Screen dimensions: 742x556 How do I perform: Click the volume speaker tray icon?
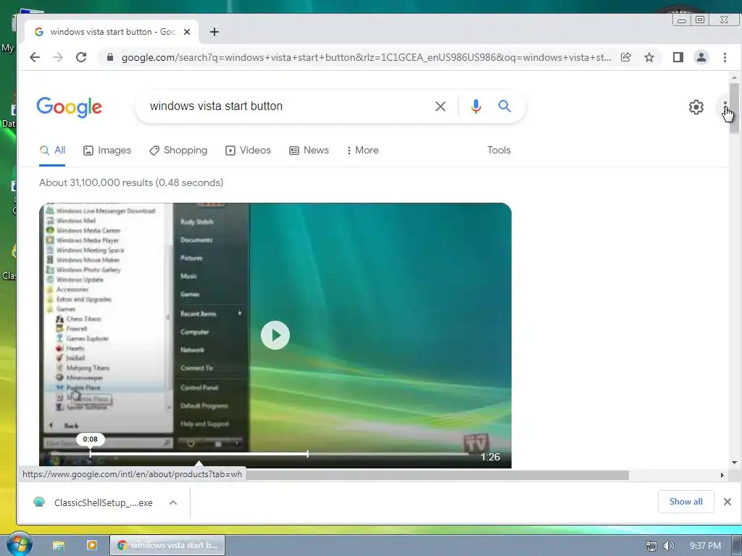click(x=669, y=546)
